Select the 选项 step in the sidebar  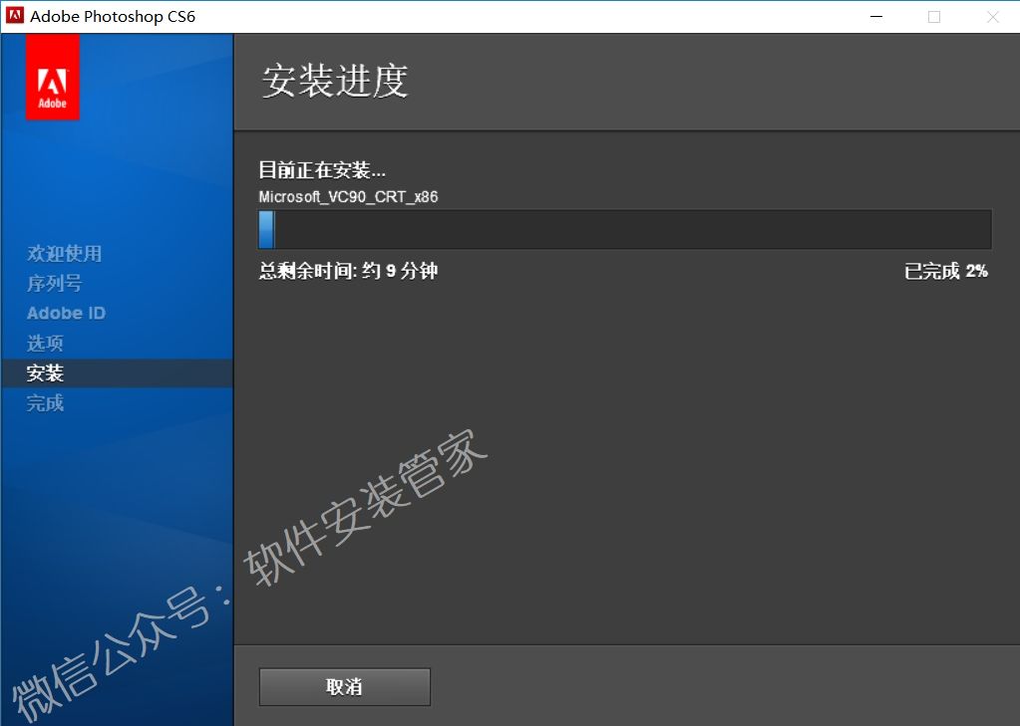point(45,344)
